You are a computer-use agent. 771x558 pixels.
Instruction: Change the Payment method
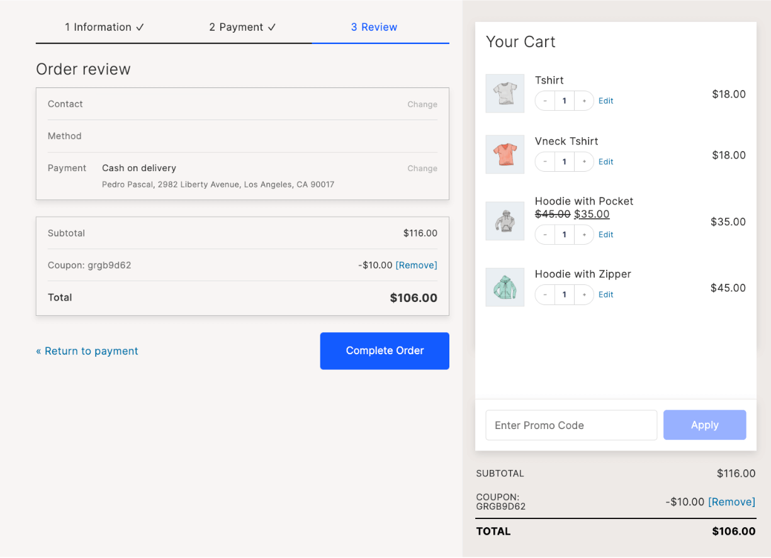tap(422, 169)
